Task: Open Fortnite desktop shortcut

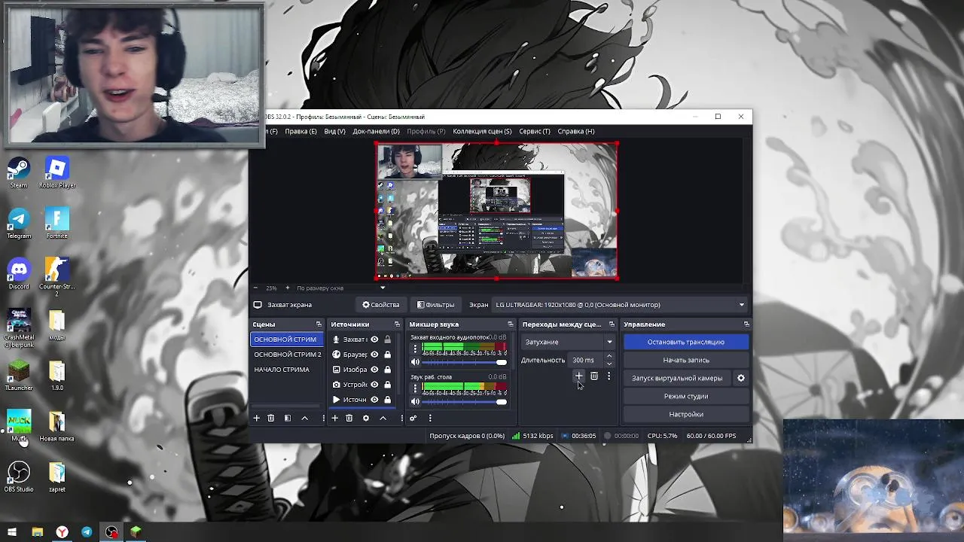Action: coord(57,224)
